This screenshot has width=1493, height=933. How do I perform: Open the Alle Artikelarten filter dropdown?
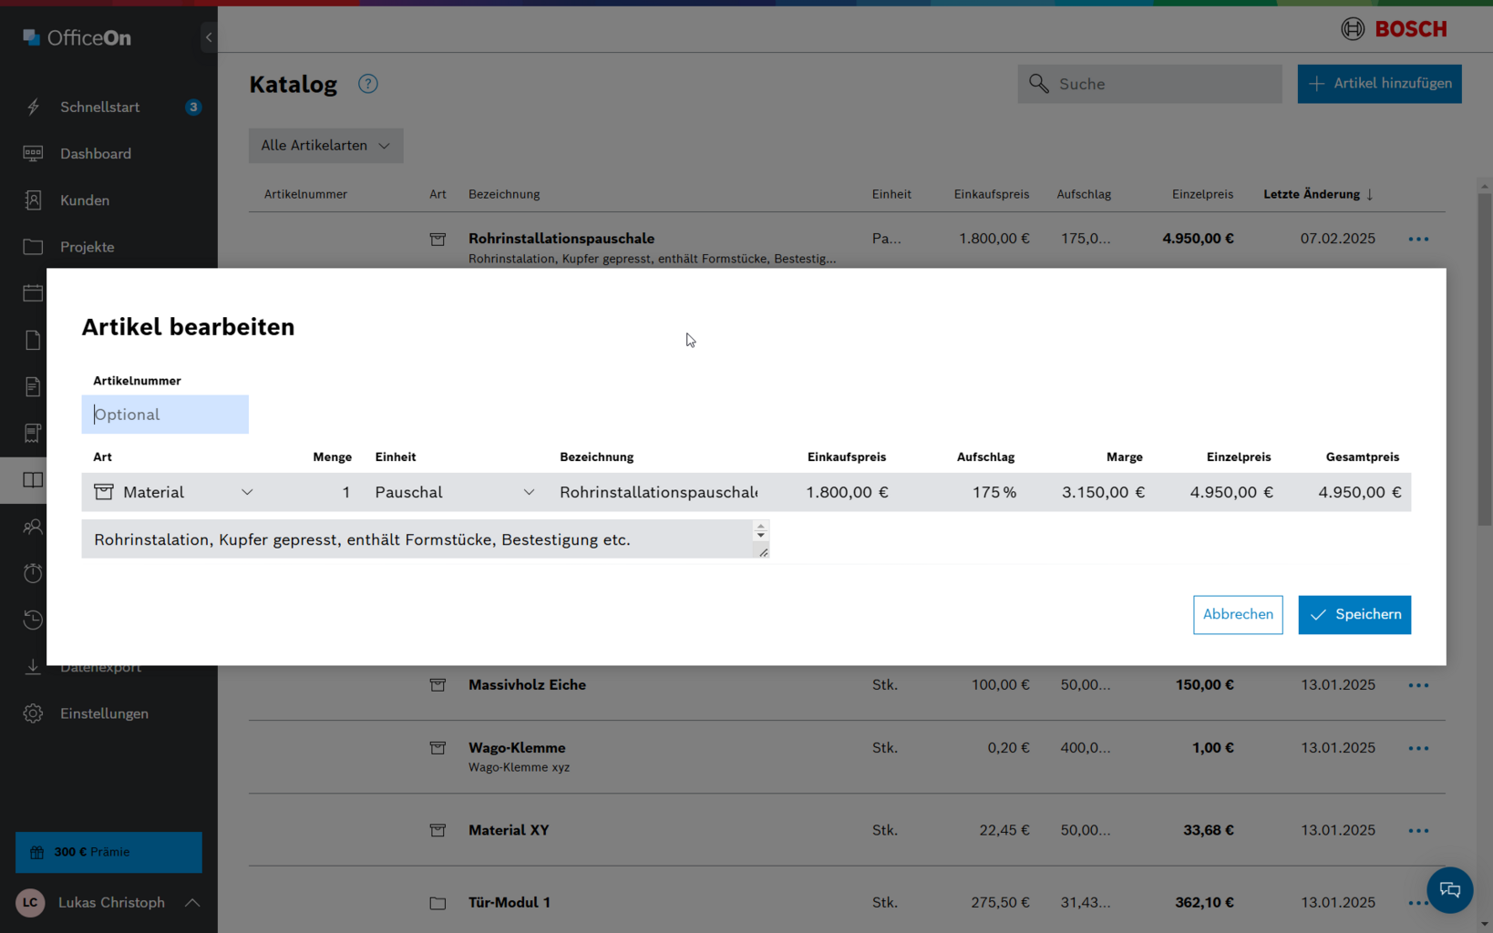click(325, 146)
